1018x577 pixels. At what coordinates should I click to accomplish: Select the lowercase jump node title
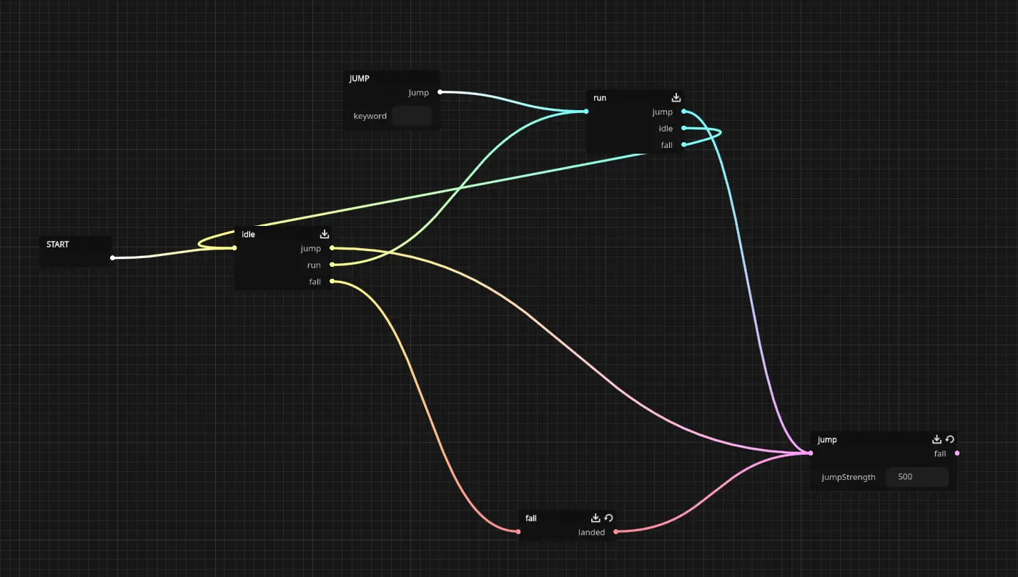827,440
